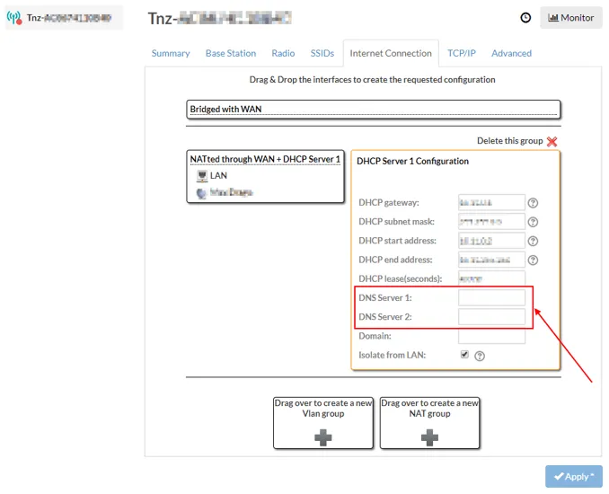This screenshot has height=494, width=609.
Task: Go to the TCP/IP tab
Action: click(462, 53)
